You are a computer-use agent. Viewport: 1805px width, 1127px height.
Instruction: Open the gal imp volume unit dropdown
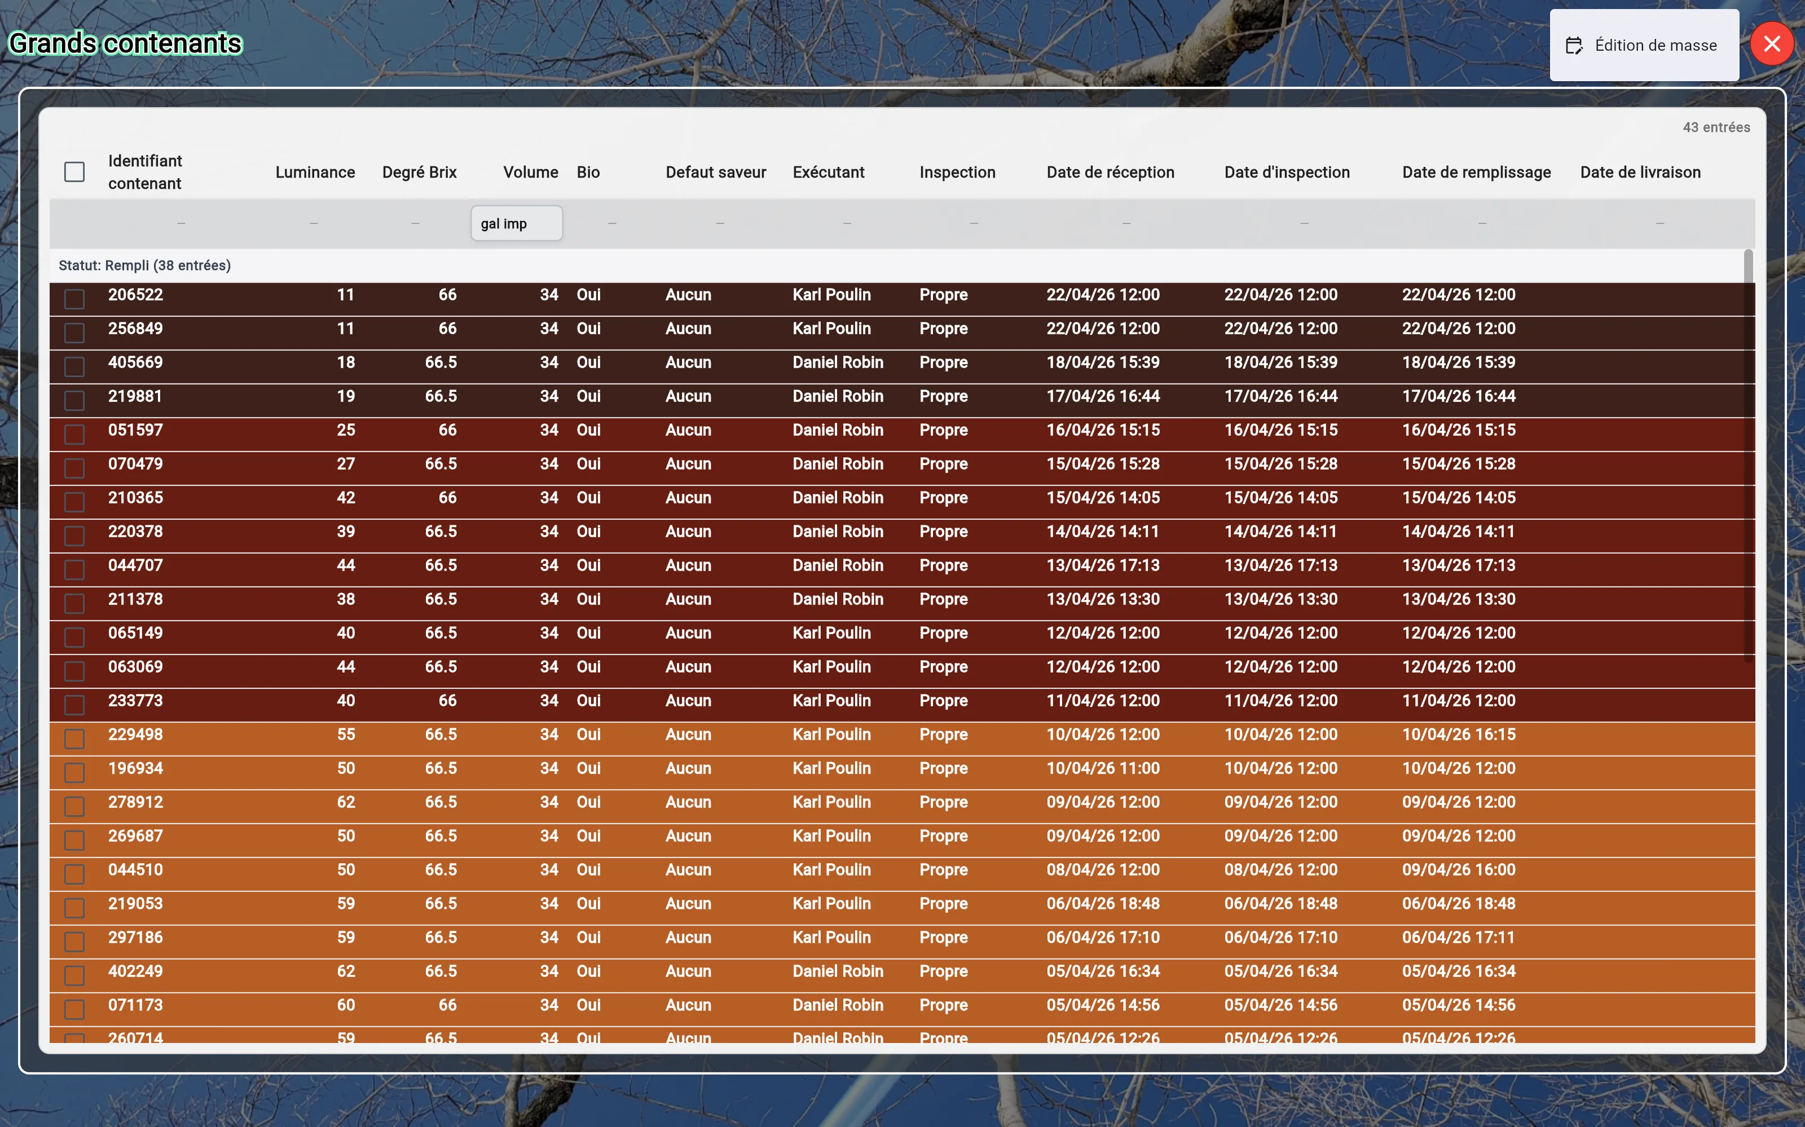pyautogui.click(x=517, y=224)
